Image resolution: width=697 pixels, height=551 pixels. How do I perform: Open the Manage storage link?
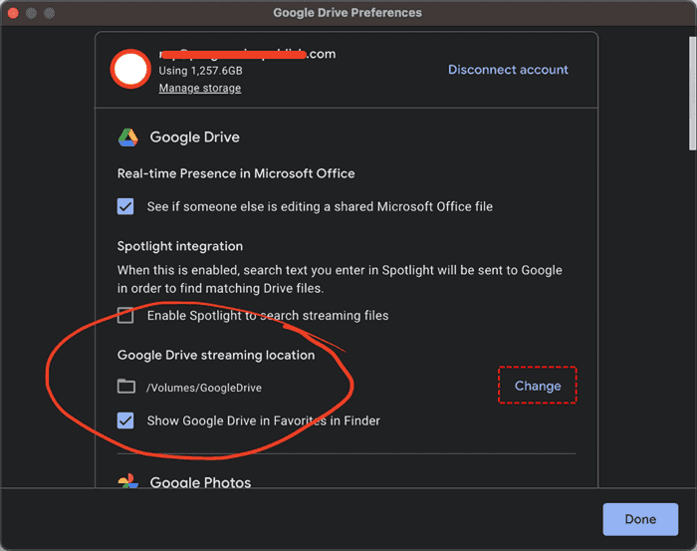(x=199, y=88)
